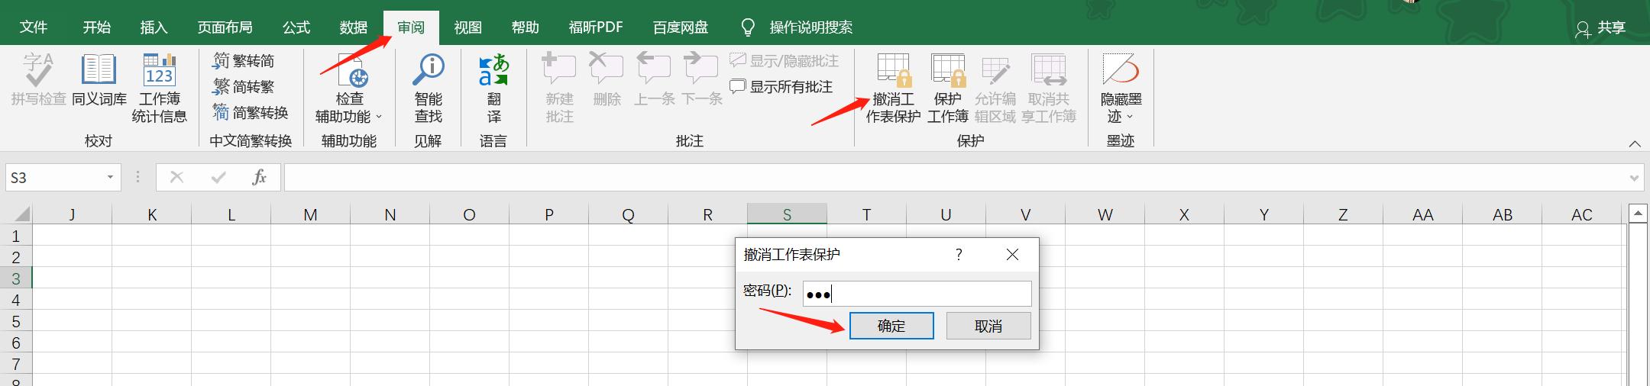Click the password (密码) input field
The width and height of the screenshot is (1650, 386).
coord(917,294)
